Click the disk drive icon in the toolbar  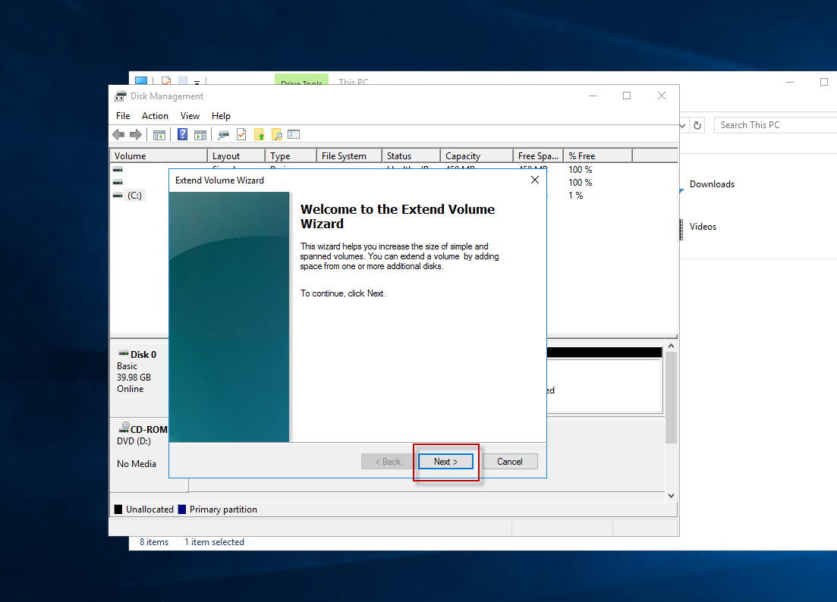click(x=223, y=135)
